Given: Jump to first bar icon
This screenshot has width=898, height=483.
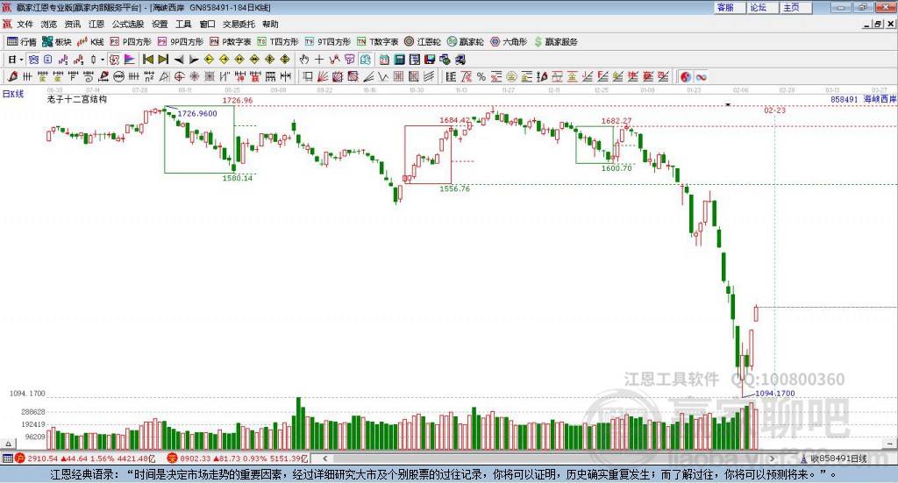Looking at the screenshot, I should point(147,59).
